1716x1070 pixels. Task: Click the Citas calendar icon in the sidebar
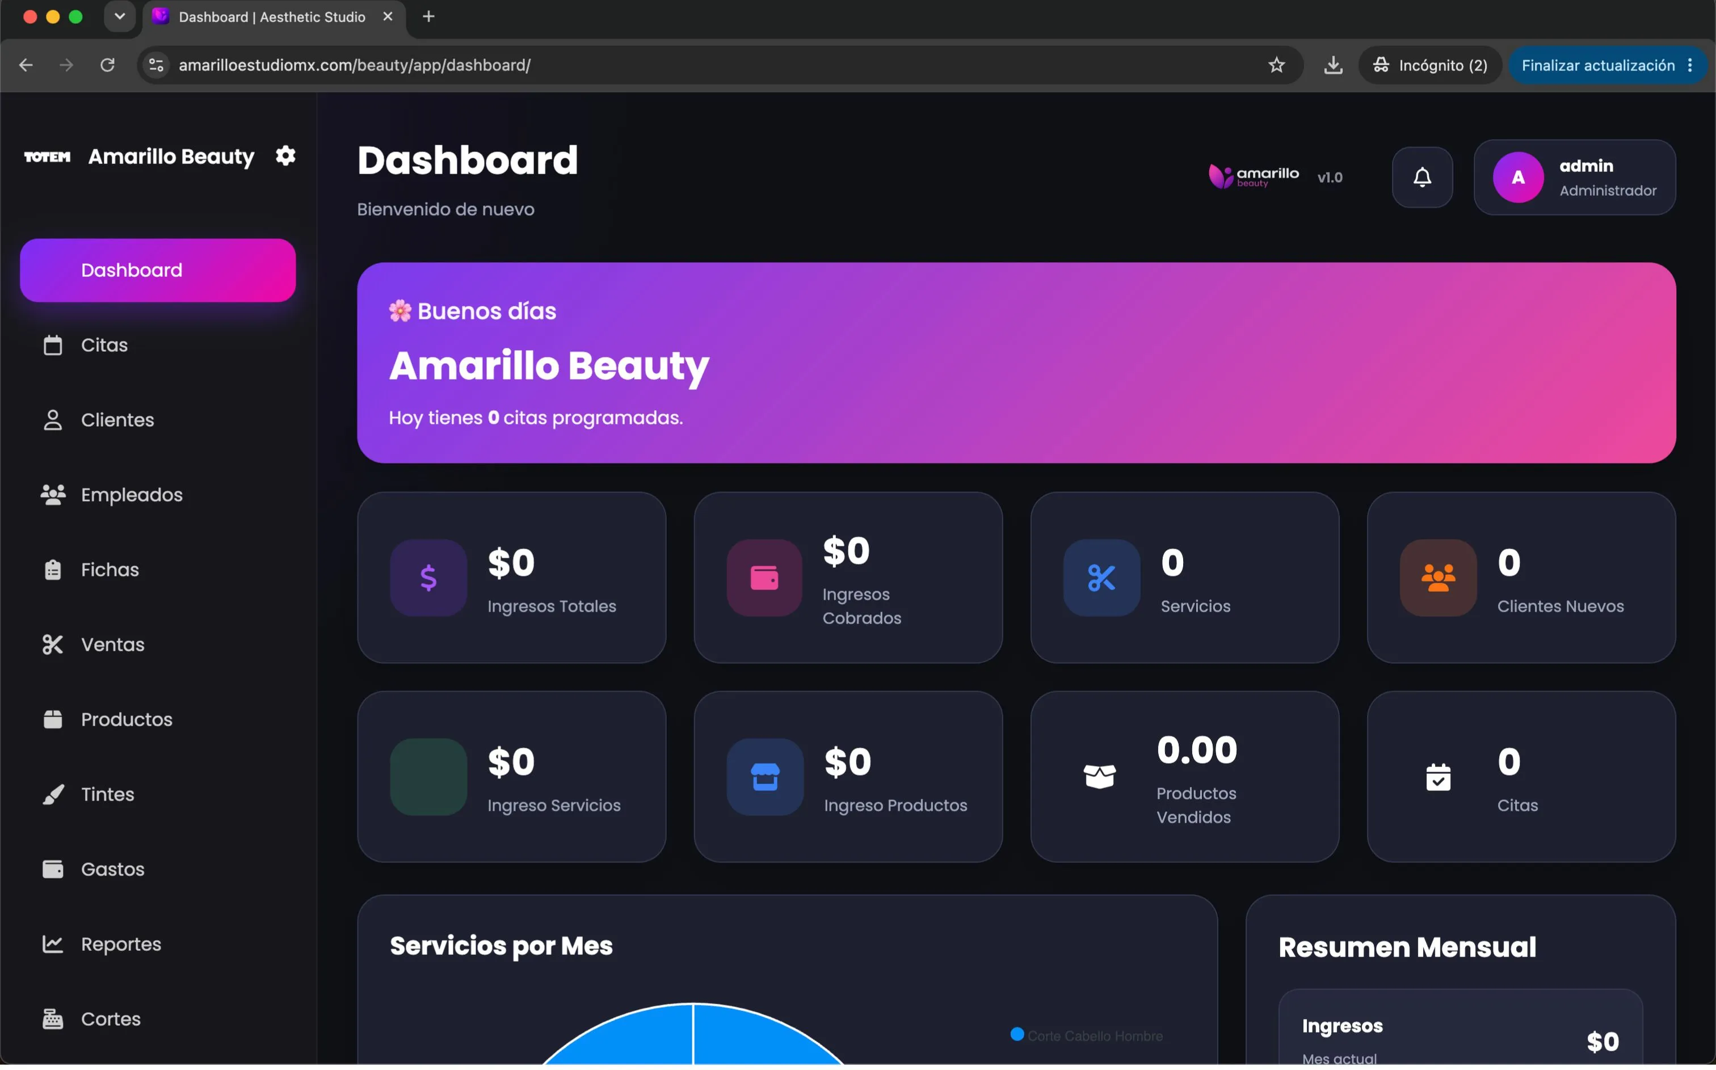pos(52,346)
